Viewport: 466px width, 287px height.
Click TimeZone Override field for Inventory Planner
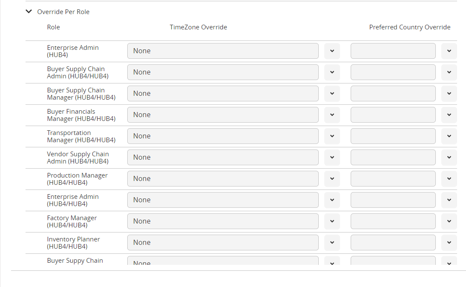[x=223, y=243]
